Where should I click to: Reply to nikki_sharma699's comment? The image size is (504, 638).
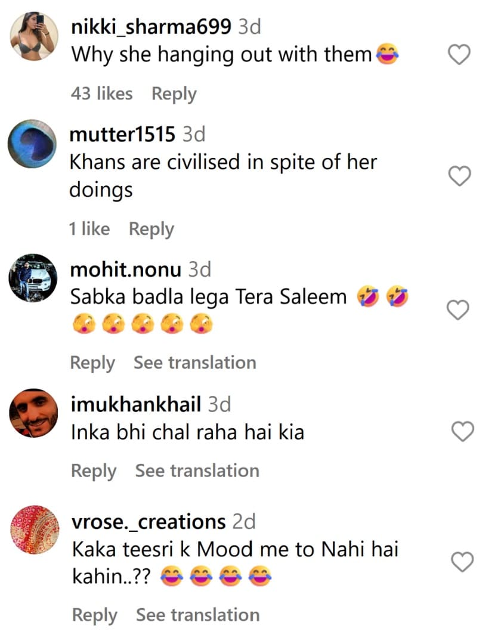174,94
